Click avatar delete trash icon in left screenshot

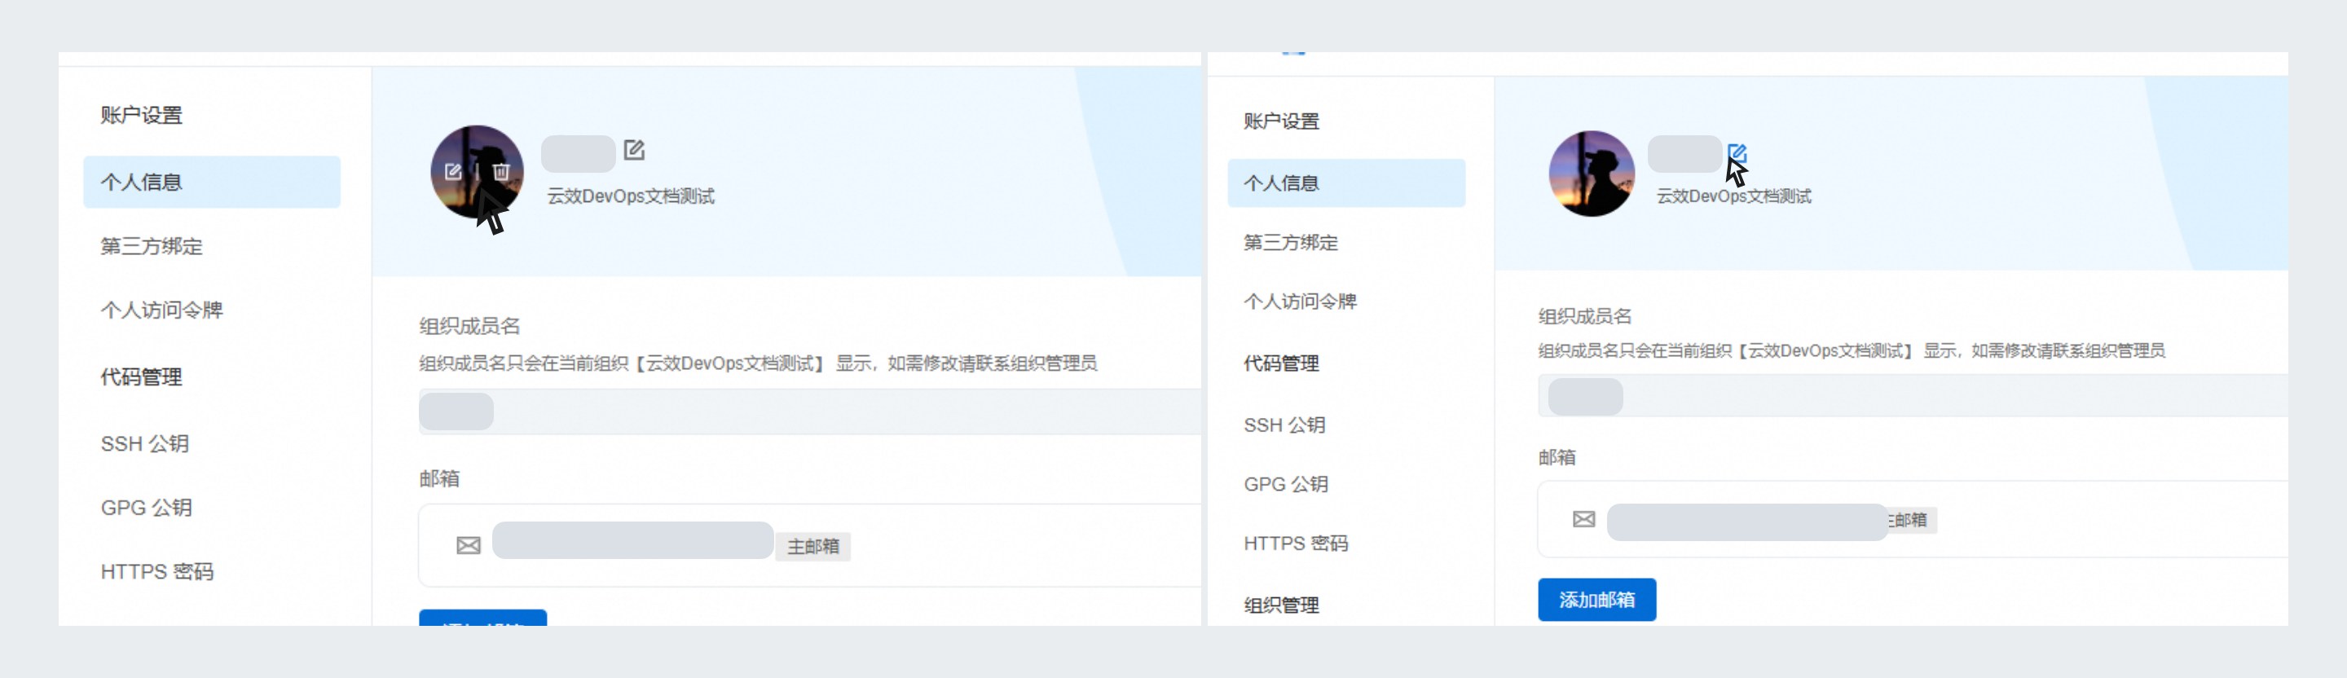(x=500, y=171)
